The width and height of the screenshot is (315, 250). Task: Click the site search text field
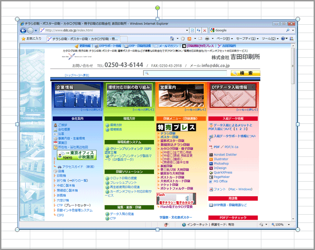[x=185, y=73]
